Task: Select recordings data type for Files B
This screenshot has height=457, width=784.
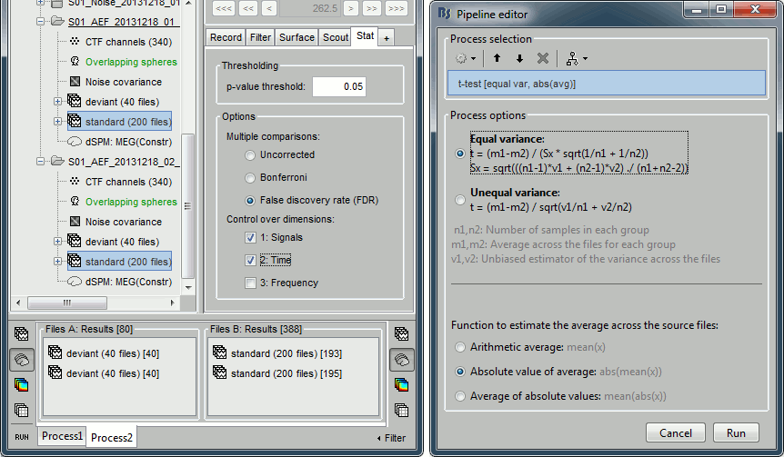Action: coord(400,335)
